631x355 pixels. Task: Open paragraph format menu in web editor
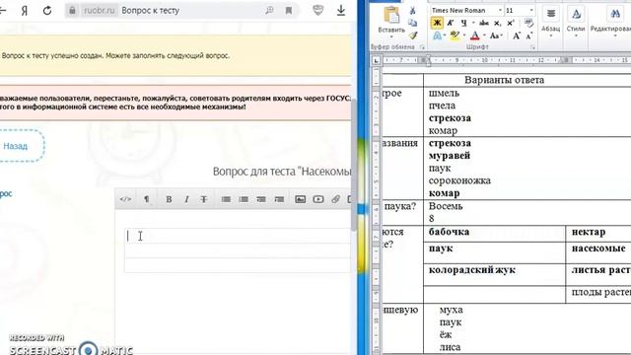click(x=147, y=199)
